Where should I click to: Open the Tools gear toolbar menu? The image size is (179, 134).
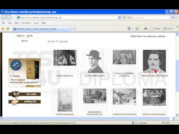coord(169,29)
